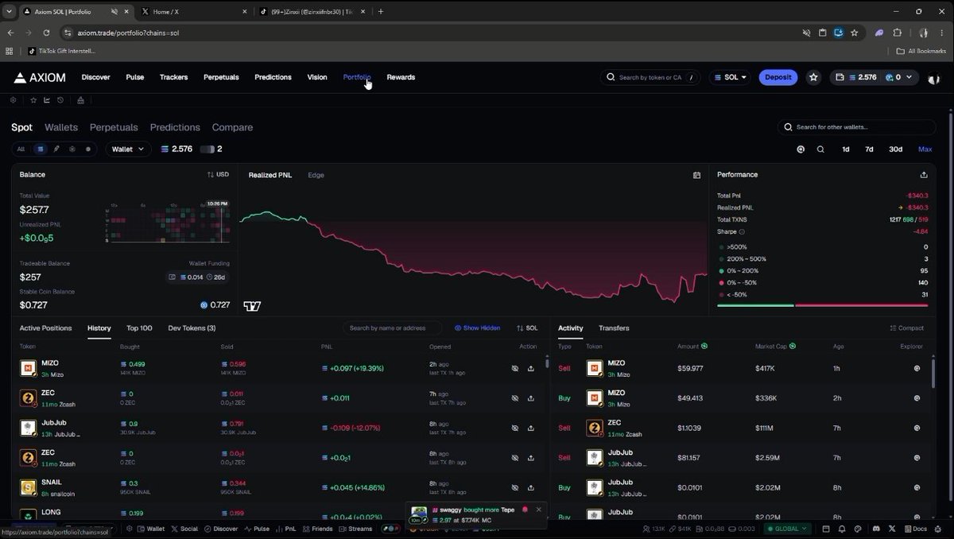The height and width of the screenshot is (539, 954).
Task: Click the Axiom logo to go home
Action: [40, 77]
